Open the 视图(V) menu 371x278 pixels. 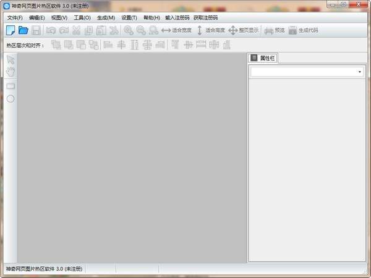tap(59, 18)
